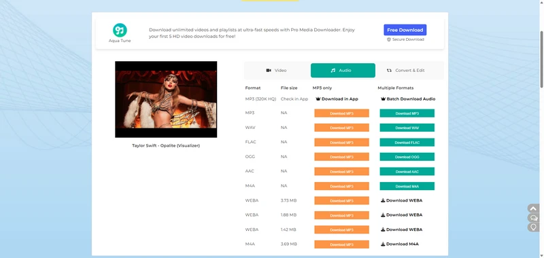
Task: Click the teal Download WAV button
Action: (407, 128)
